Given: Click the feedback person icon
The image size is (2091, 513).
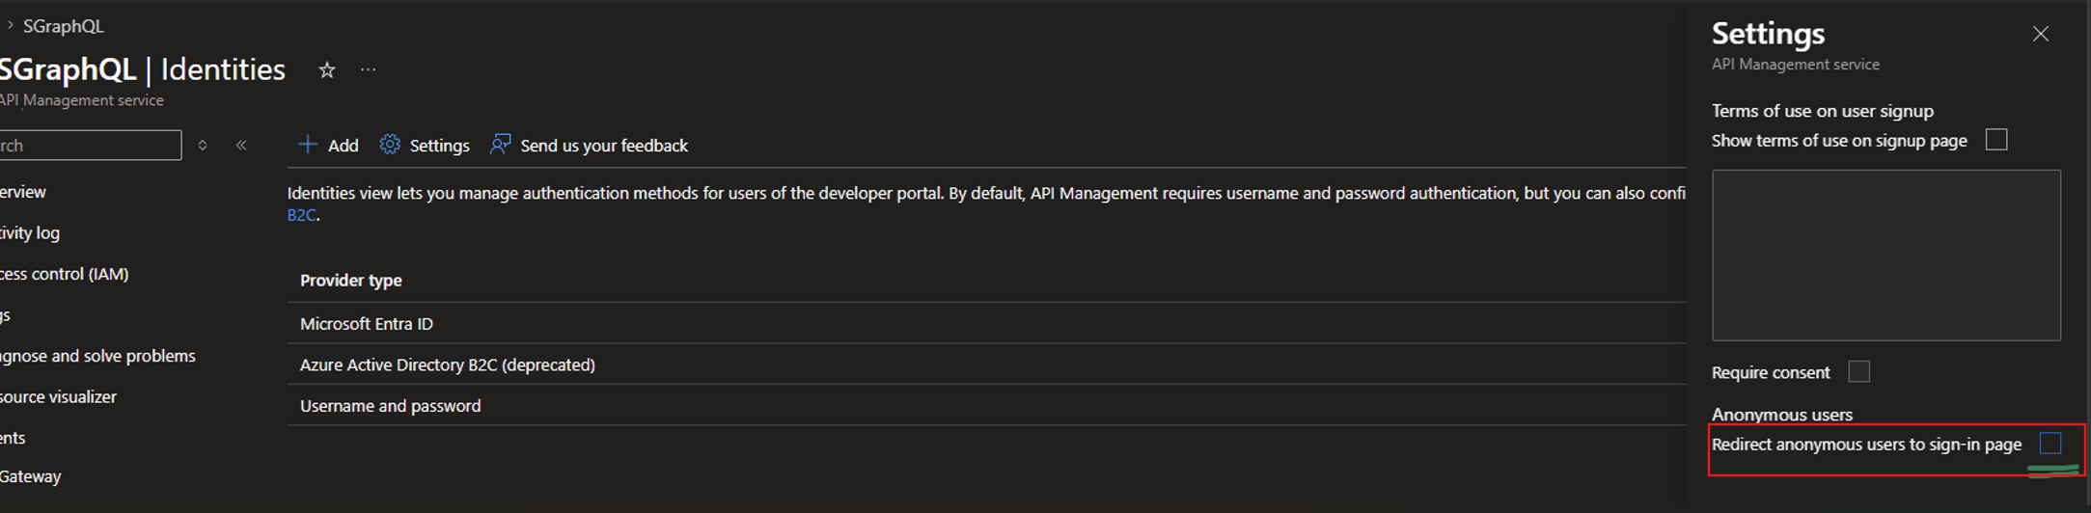Looking at the screenshot, I should (500, 145).
